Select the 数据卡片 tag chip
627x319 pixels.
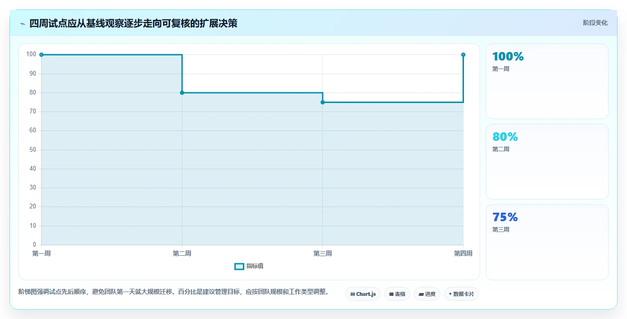coord(462,294)
